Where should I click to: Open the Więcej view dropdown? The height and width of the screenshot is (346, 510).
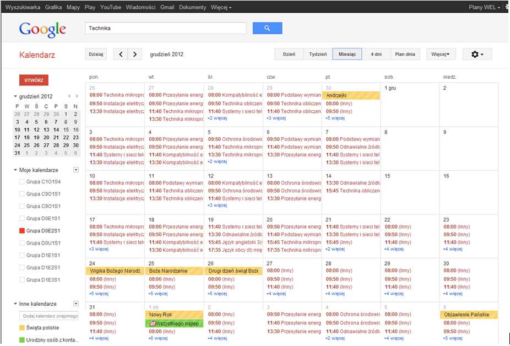(x=441, y=55)
